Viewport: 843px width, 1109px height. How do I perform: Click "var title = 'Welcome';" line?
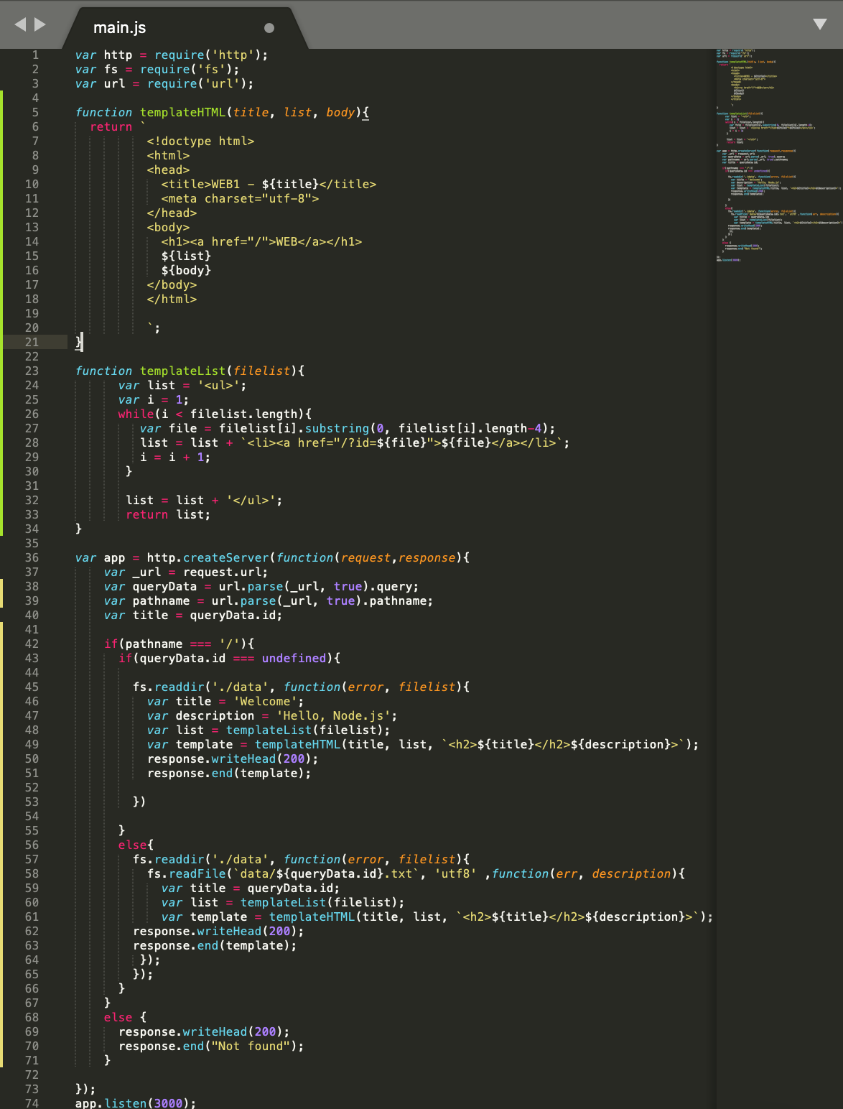(x=225, y=701)
